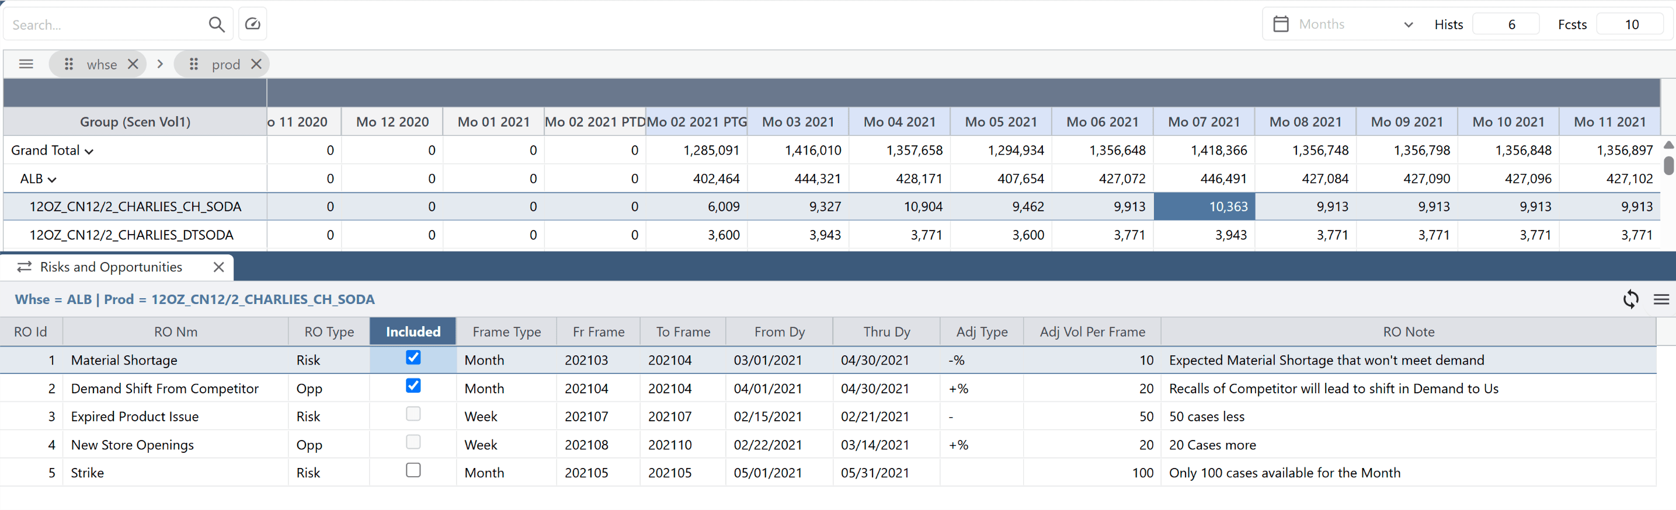Check Included for Expired Product Issue
The image size is (1676, 510).
click(x=413, y=414)
